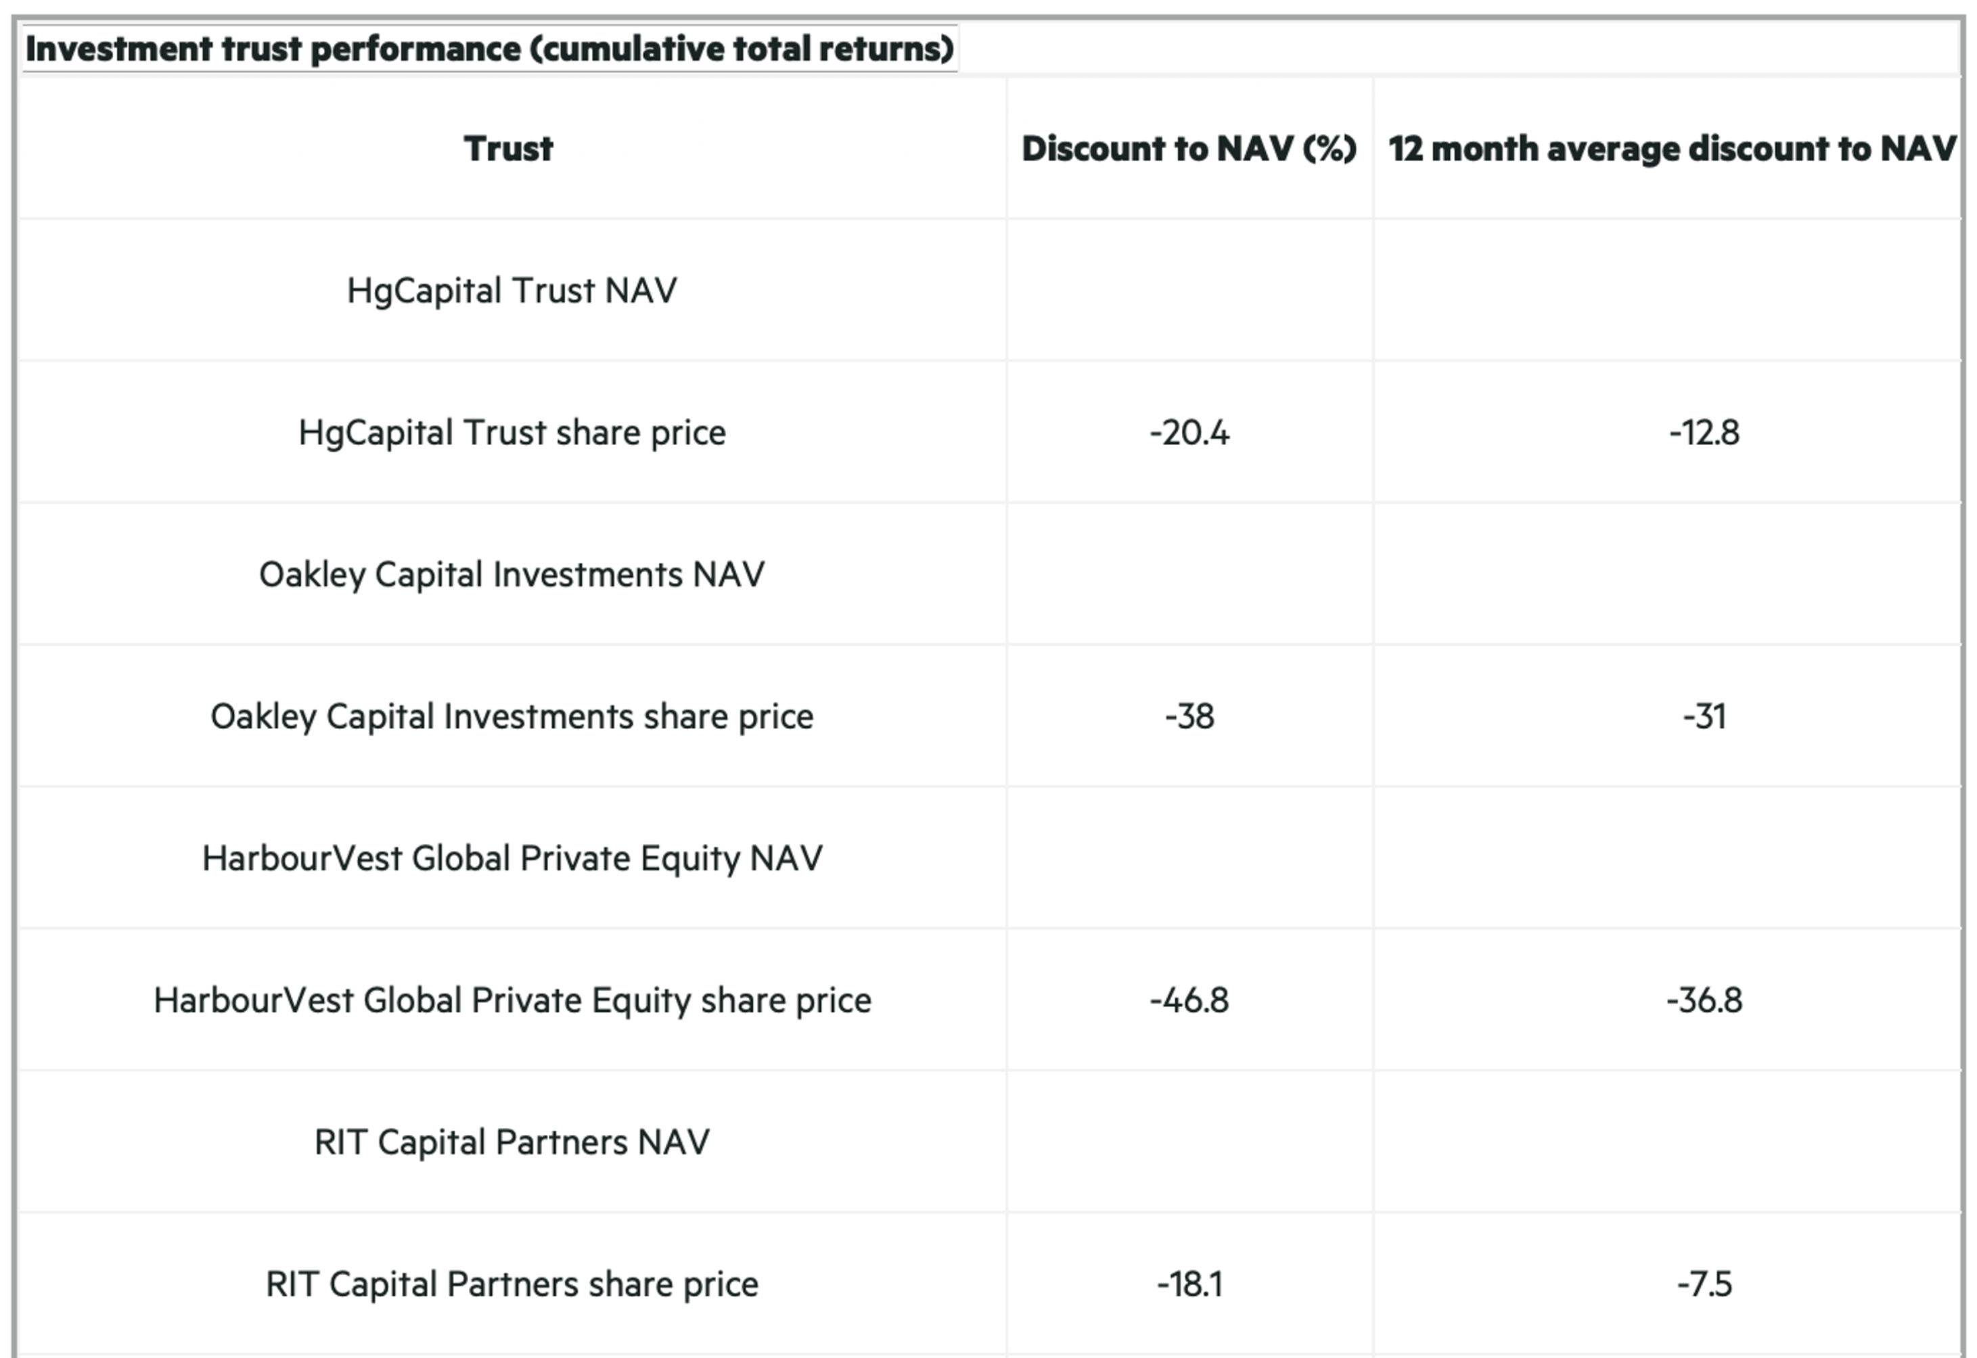The height and width of the screenshot is (1358, 1977).
Task: Click the 'HgCapital Trust NAV' row label
Action: tap(512, 291)
